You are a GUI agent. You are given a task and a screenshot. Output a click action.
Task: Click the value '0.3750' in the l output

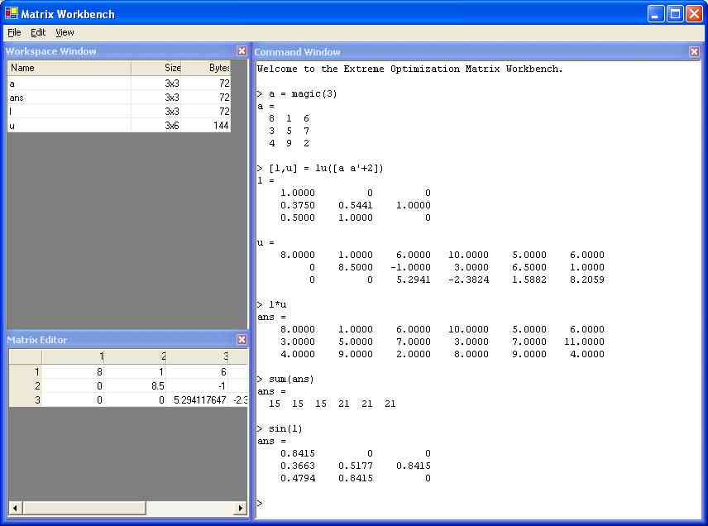click(298, 205)
